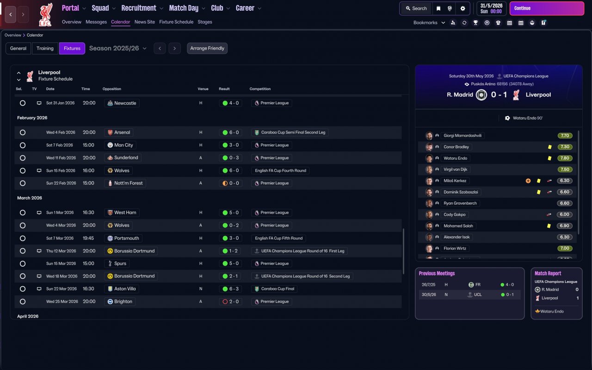Click the Search field

(x=416, y=8)
